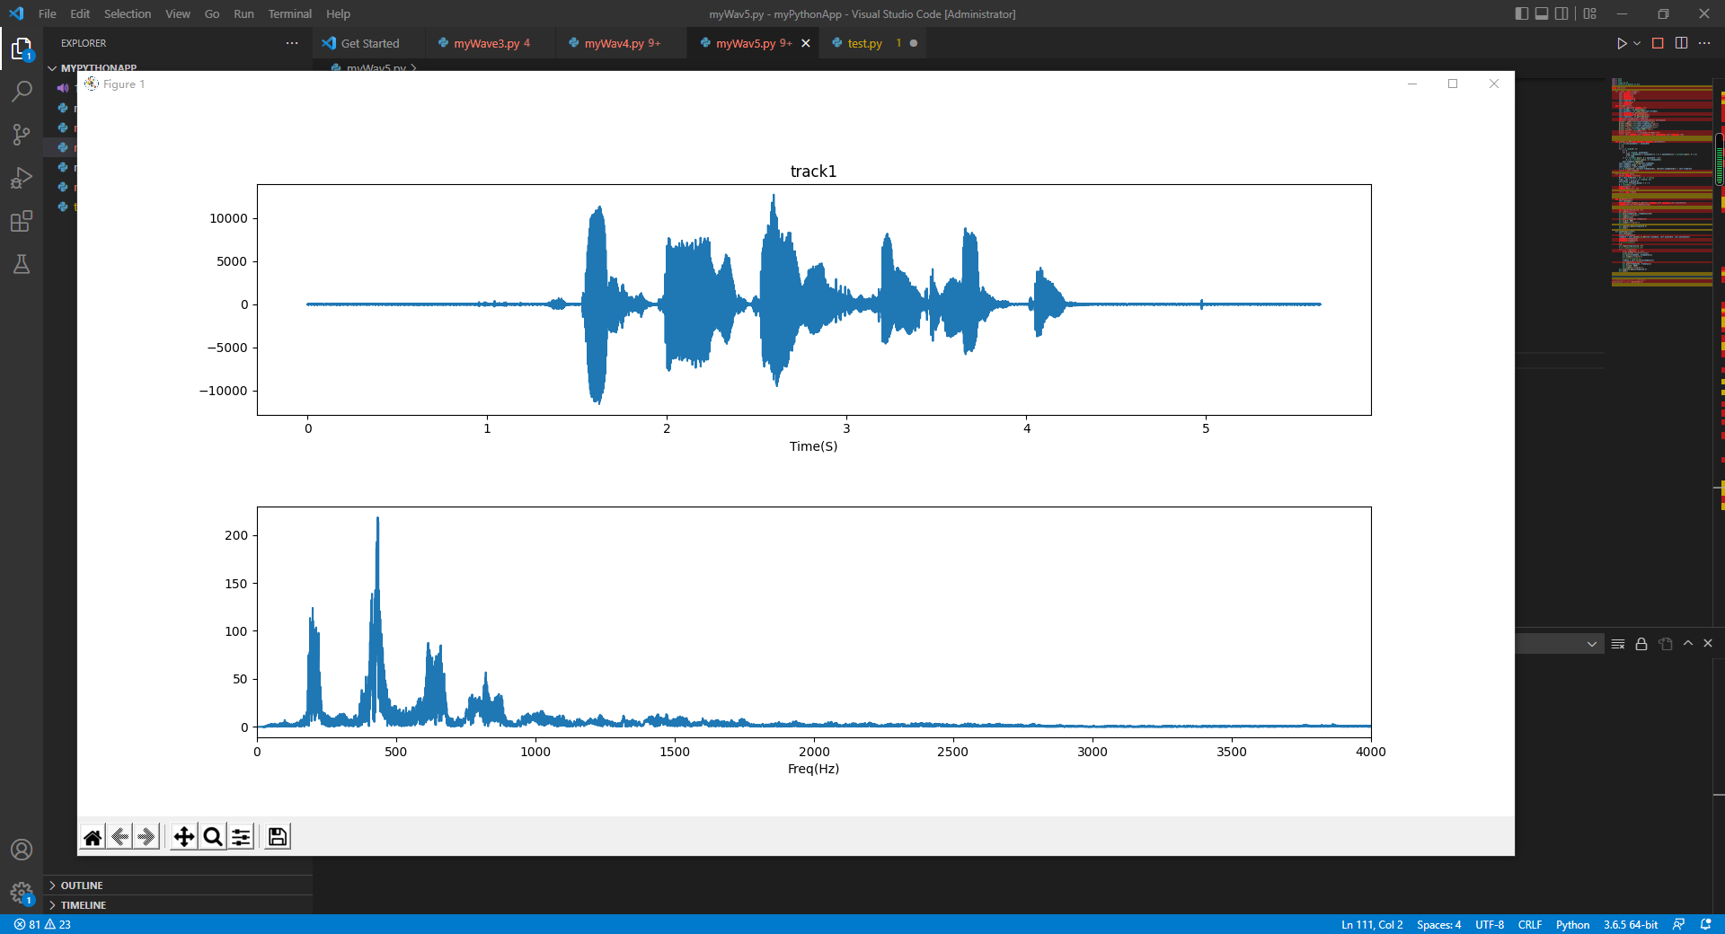Click the feedback icon in status bar
Image resolution: width=1725 pixels, height=934 pixels.
(x=1678, y=924)
